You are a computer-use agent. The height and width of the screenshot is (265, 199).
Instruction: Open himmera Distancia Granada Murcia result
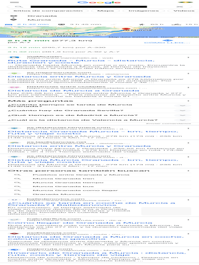[93, 133]
